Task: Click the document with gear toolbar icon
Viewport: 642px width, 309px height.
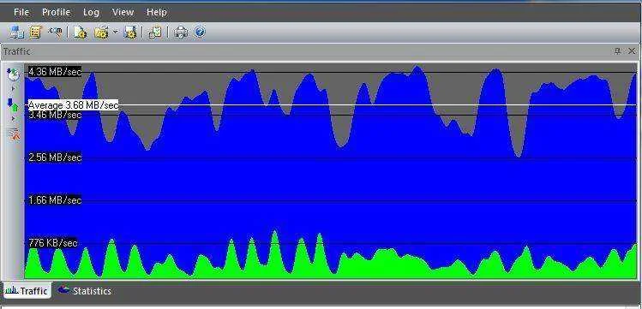Action: point(80,32)
